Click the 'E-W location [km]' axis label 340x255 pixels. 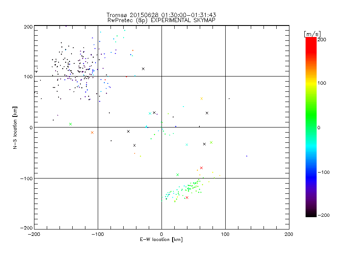point(161,239)
